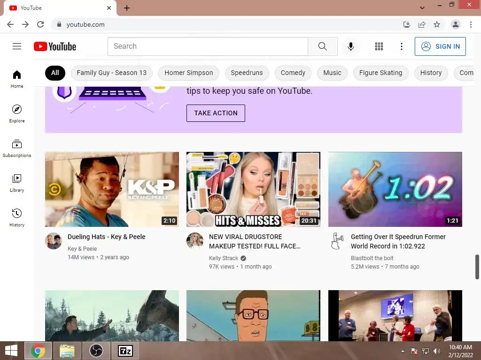Open the snowy forest dinosaur thumbnail
Image resolution: width=481 pixels, height=360 pixels.
pos(112,315)
